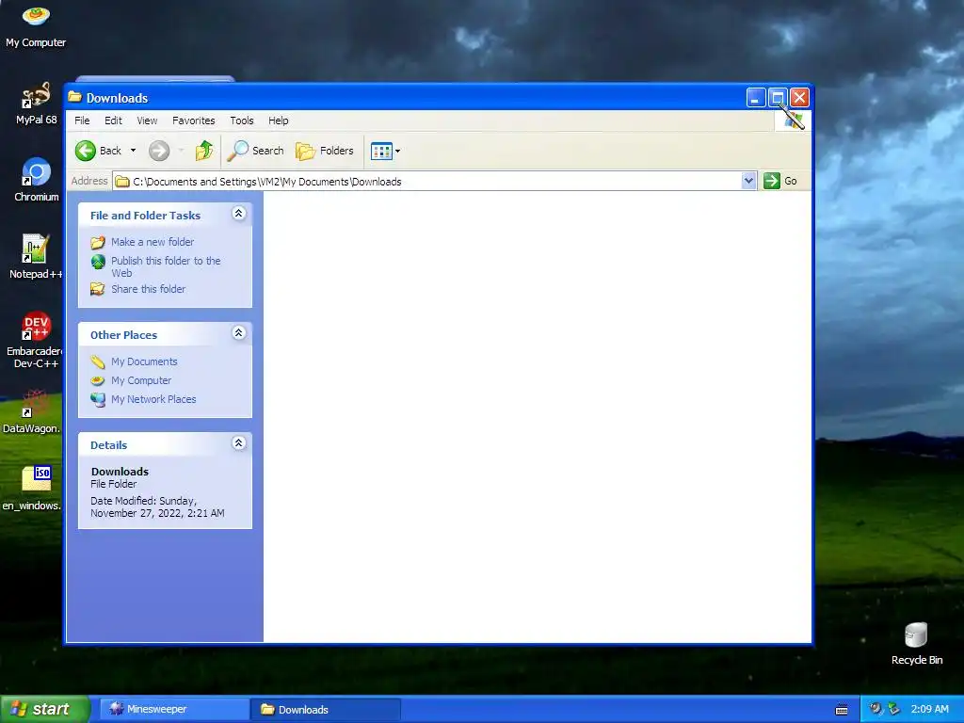Open the Start menu

[x=44, y=709]
